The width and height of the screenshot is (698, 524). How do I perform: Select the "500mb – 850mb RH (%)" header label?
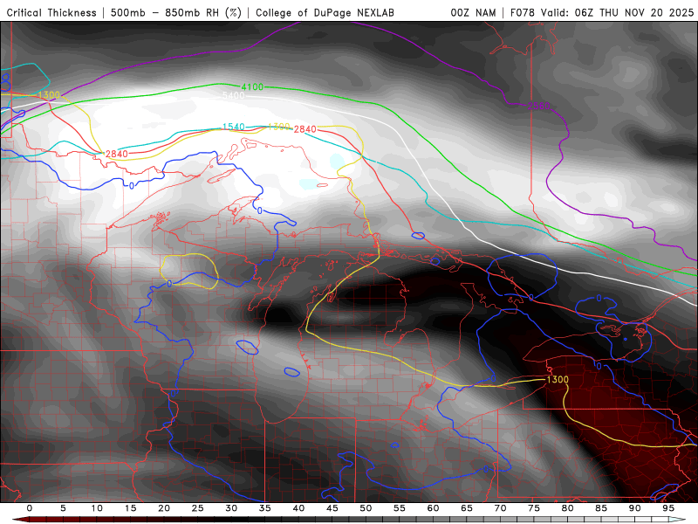tap(176, 13)
